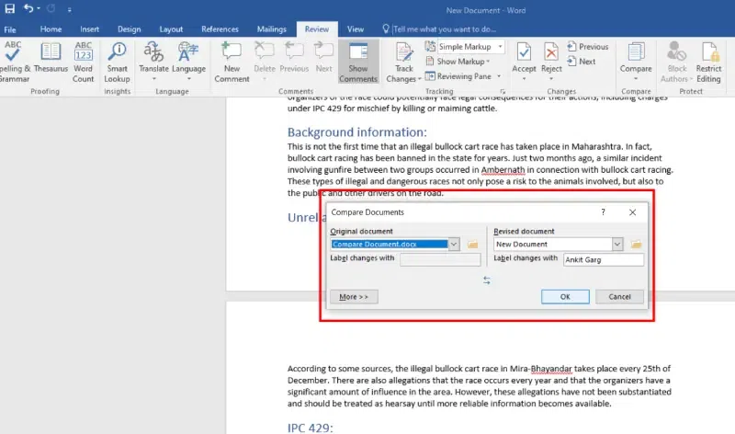
Task: Expand the Original document dropdown
Action: tap(453, 244)
